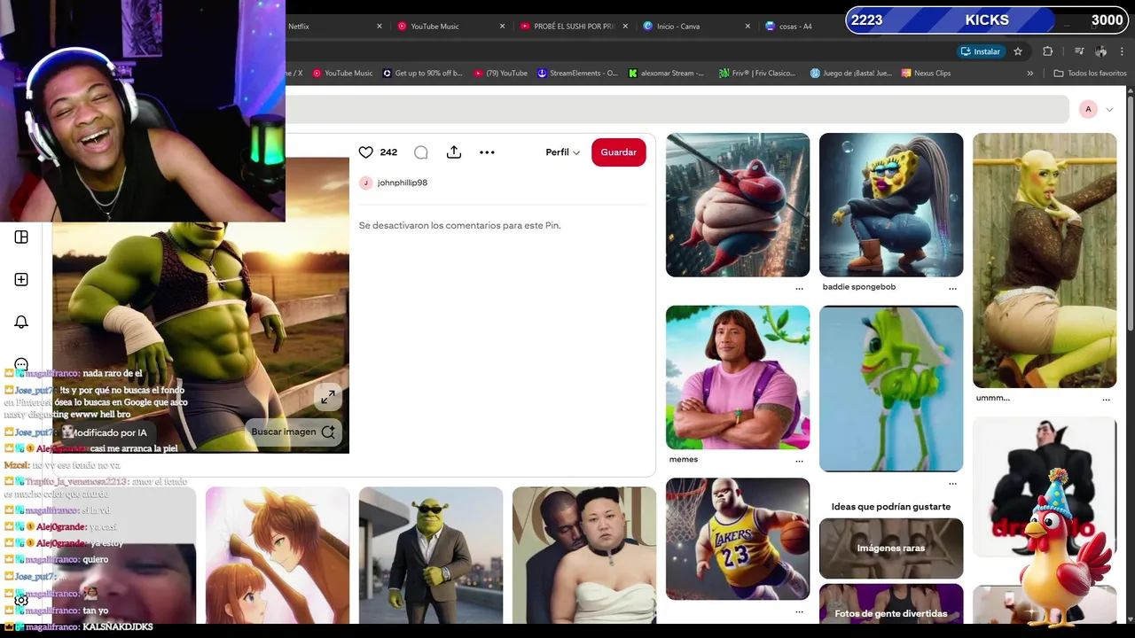Viewport: 1135px width, 638px height.
Task: Expand the Shrek image to full view
Action: tap(328, 397)
